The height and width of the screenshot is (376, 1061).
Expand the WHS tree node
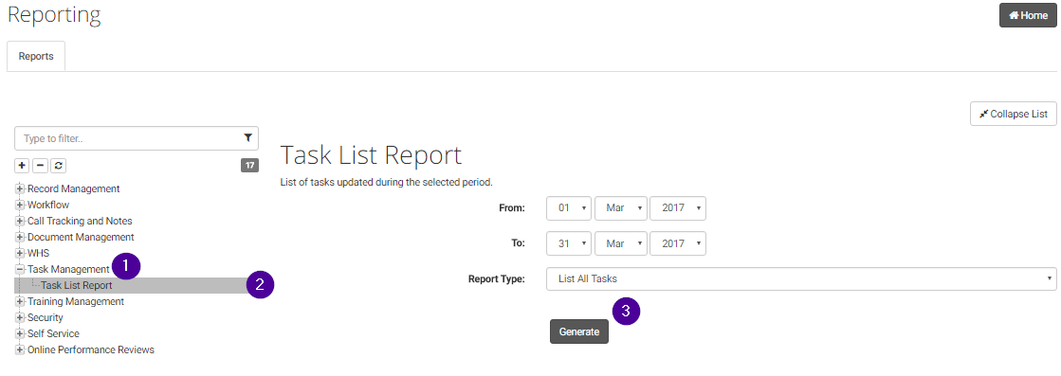pyautogui.click(x=20, y=253)
